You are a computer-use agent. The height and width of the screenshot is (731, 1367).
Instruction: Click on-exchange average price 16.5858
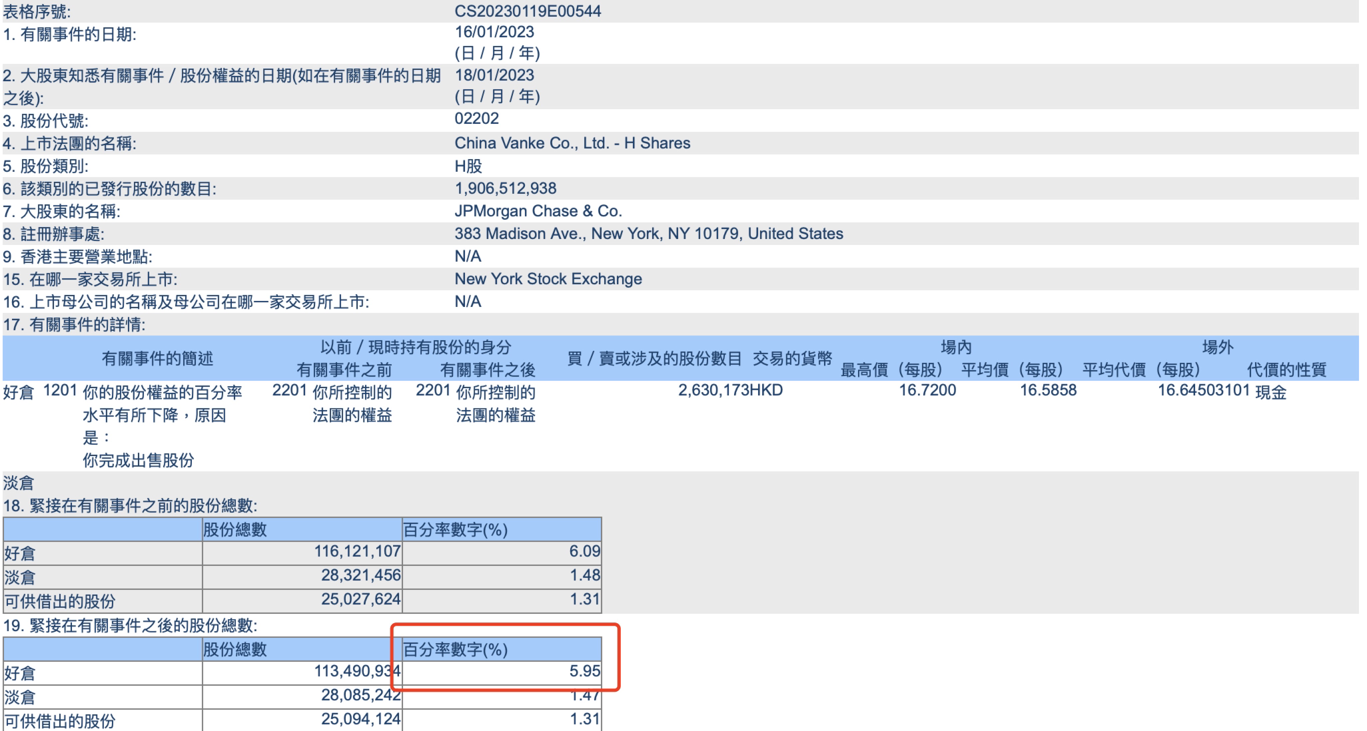point(1048,390)
